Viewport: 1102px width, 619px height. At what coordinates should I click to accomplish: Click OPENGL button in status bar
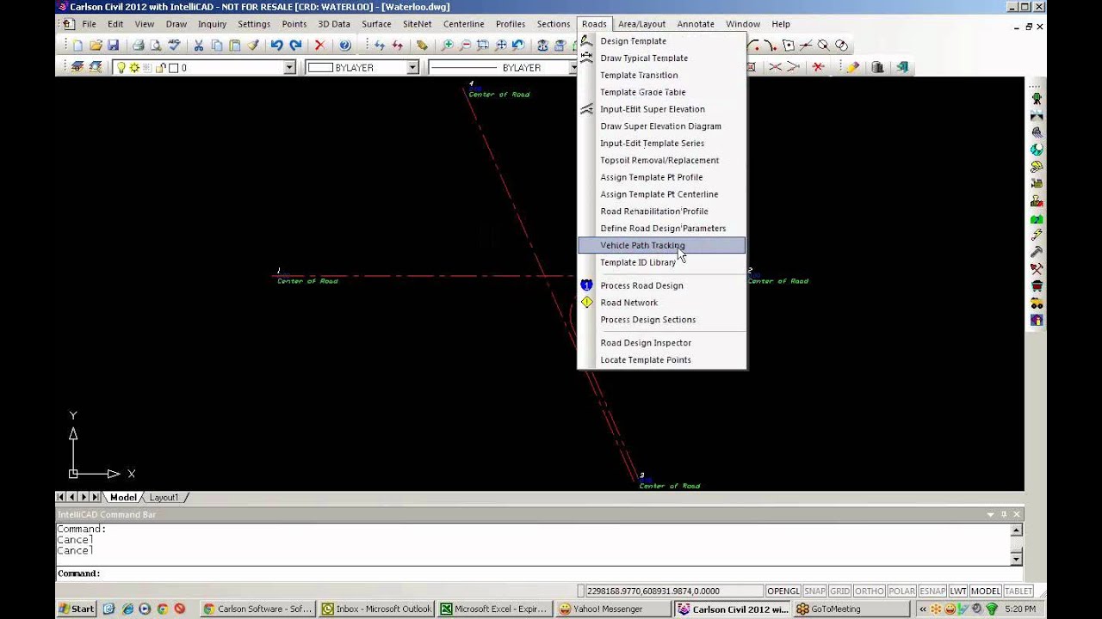point(783,591)
